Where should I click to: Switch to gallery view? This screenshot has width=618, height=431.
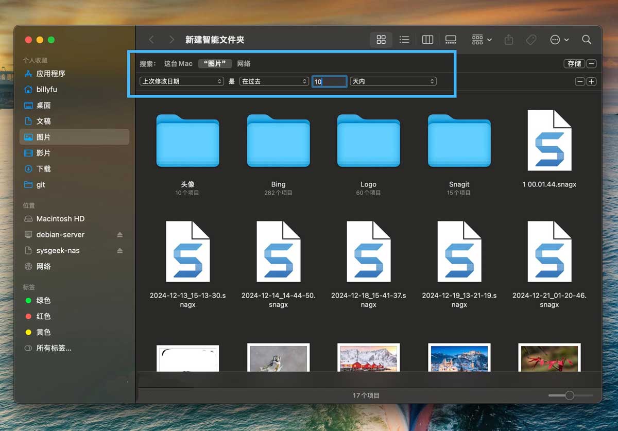451,40
